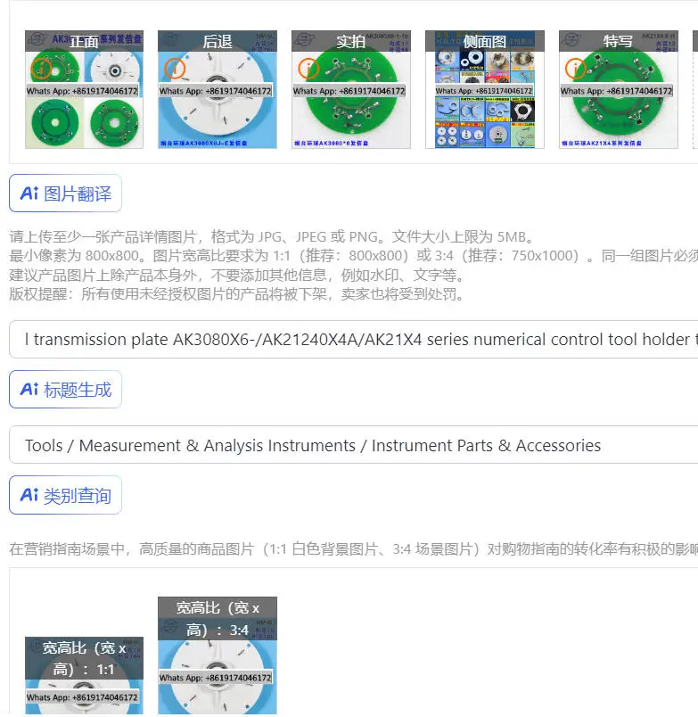This screenshot has height=717, width=698.
Task: Select the 特写 product image thumbnail
Action: (x=618, y=89)
